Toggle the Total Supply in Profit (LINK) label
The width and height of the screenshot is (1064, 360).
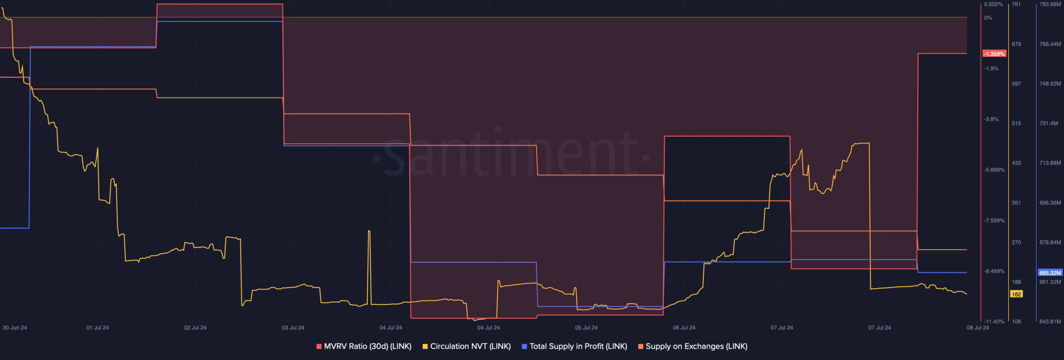578,346
